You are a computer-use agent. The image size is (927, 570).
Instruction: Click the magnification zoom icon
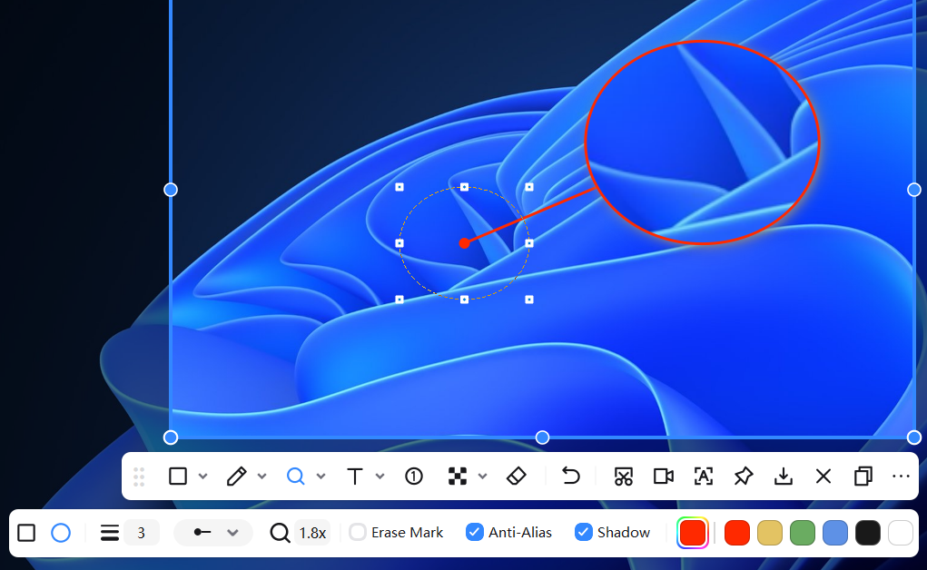coord(280,533)
